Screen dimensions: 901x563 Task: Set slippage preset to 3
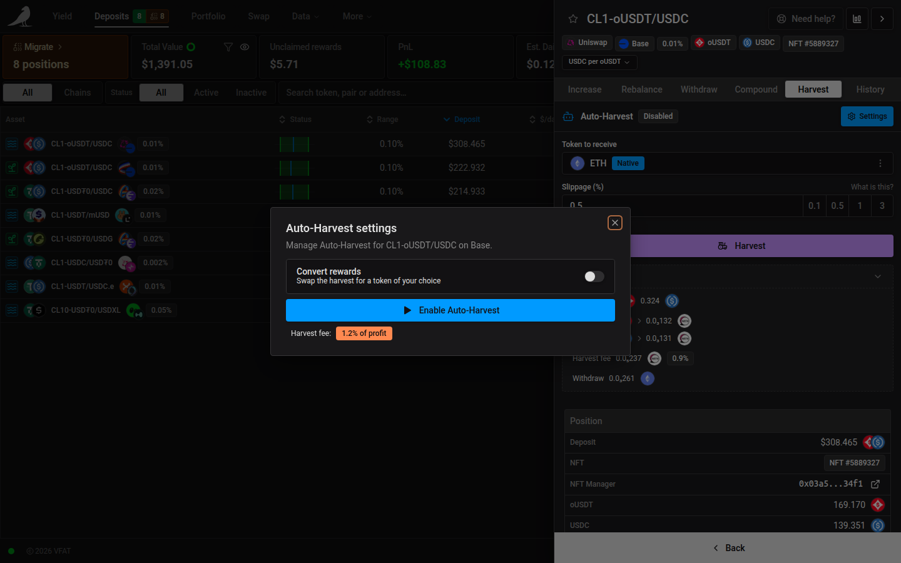click(882, 206)
